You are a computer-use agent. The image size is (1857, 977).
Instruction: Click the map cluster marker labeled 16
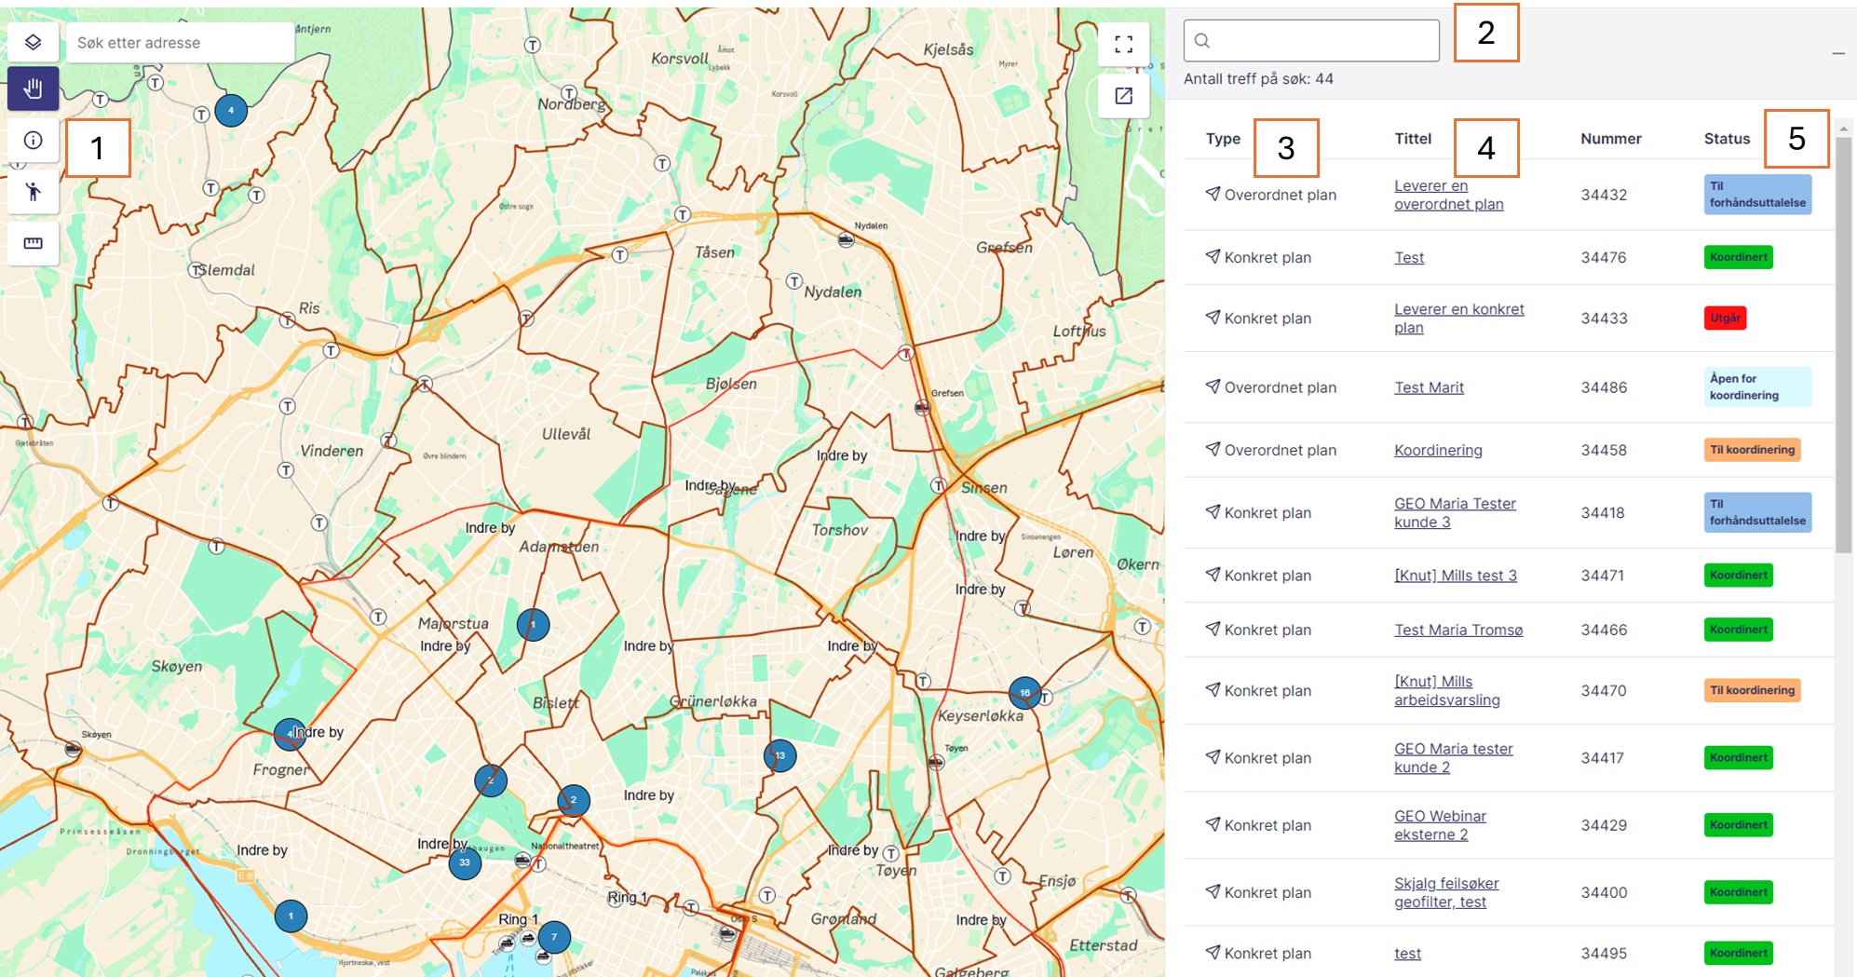[x=1024, y=692]
